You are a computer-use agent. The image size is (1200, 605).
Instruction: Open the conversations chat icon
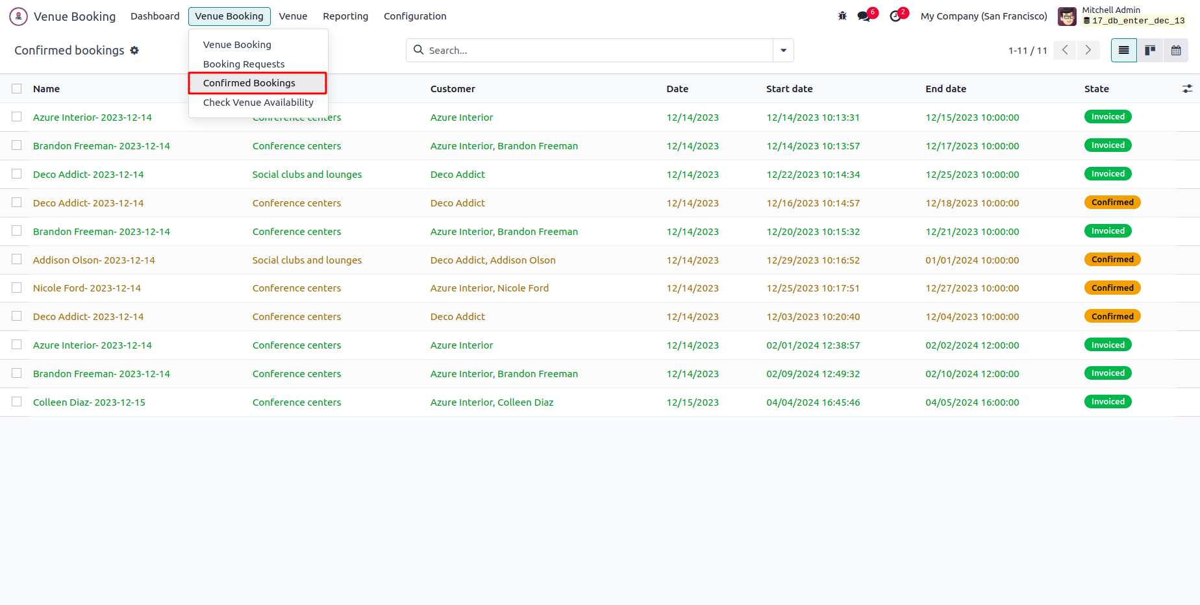[864, 16]
